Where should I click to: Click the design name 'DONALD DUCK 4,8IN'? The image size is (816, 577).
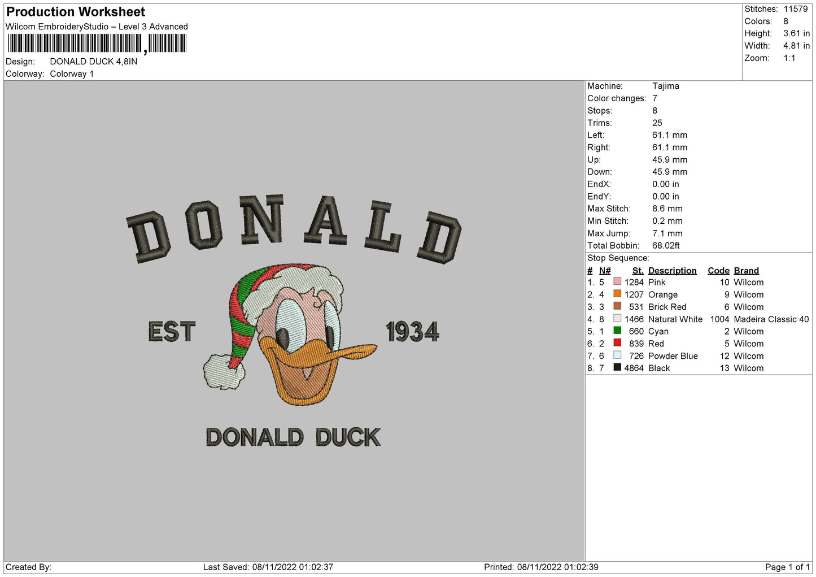[94, 62]
